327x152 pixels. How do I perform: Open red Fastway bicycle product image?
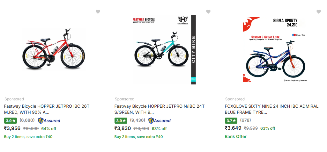(x=54, y=49)
